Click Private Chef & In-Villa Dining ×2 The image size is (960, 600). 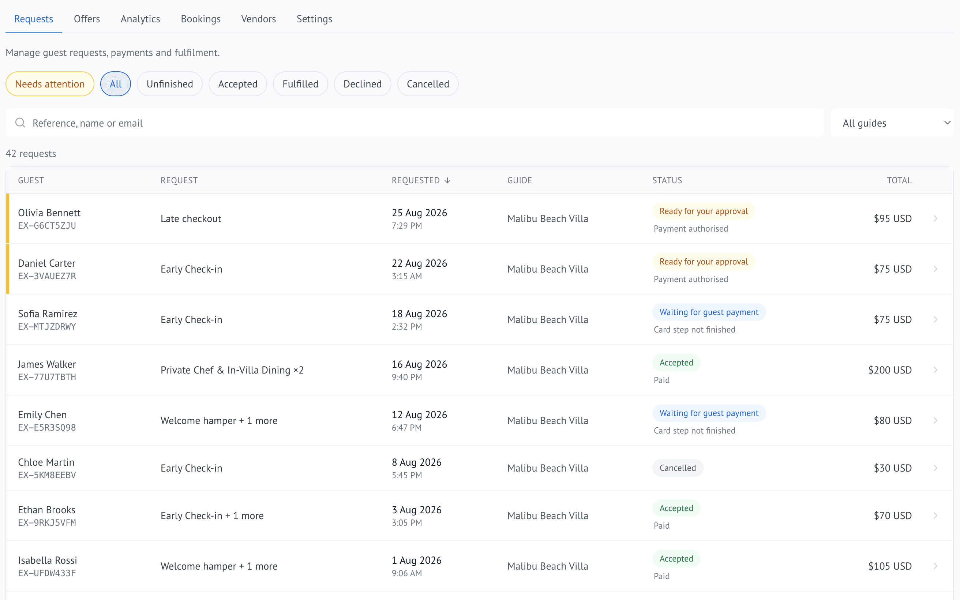[x=232, y=370]
